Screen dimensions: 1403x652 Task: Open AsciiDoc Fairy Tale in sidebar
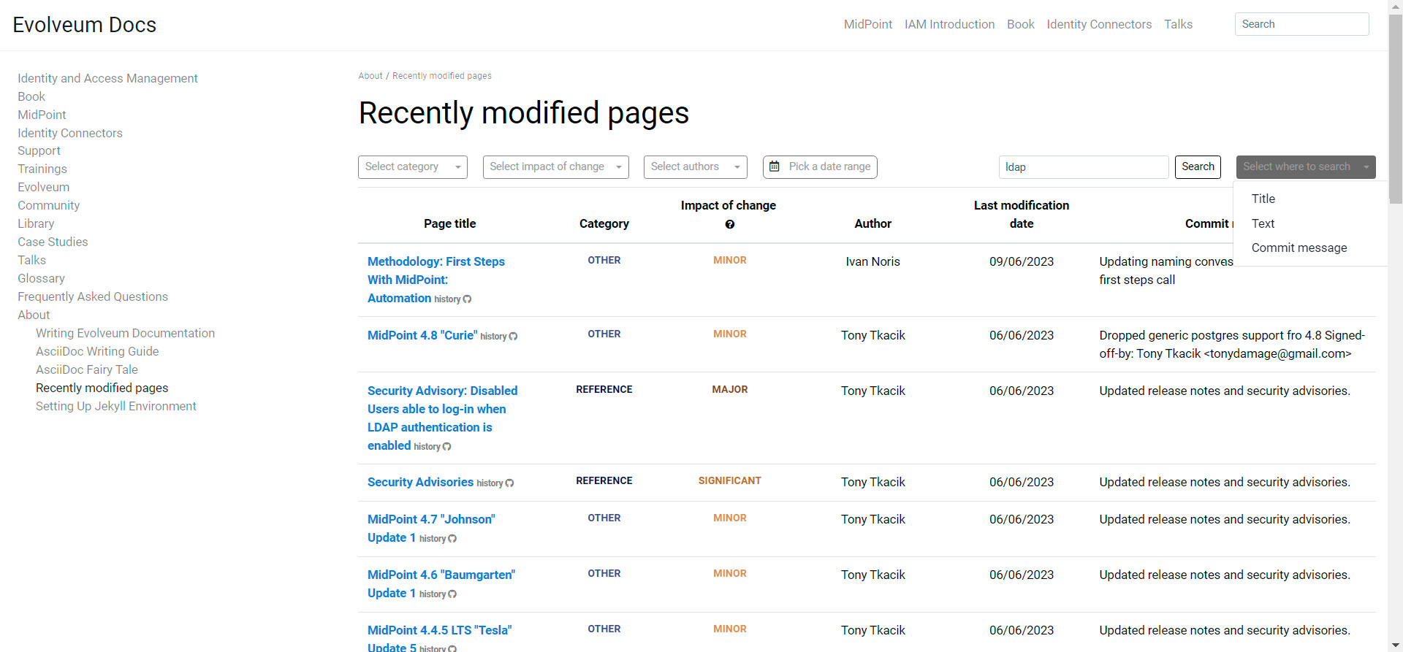click(x=87, y=369)
